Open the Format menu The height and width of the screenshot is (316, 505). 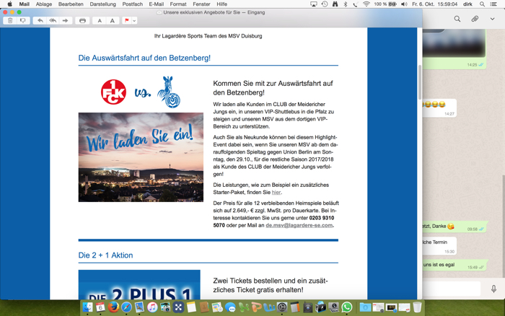(178, 4)
